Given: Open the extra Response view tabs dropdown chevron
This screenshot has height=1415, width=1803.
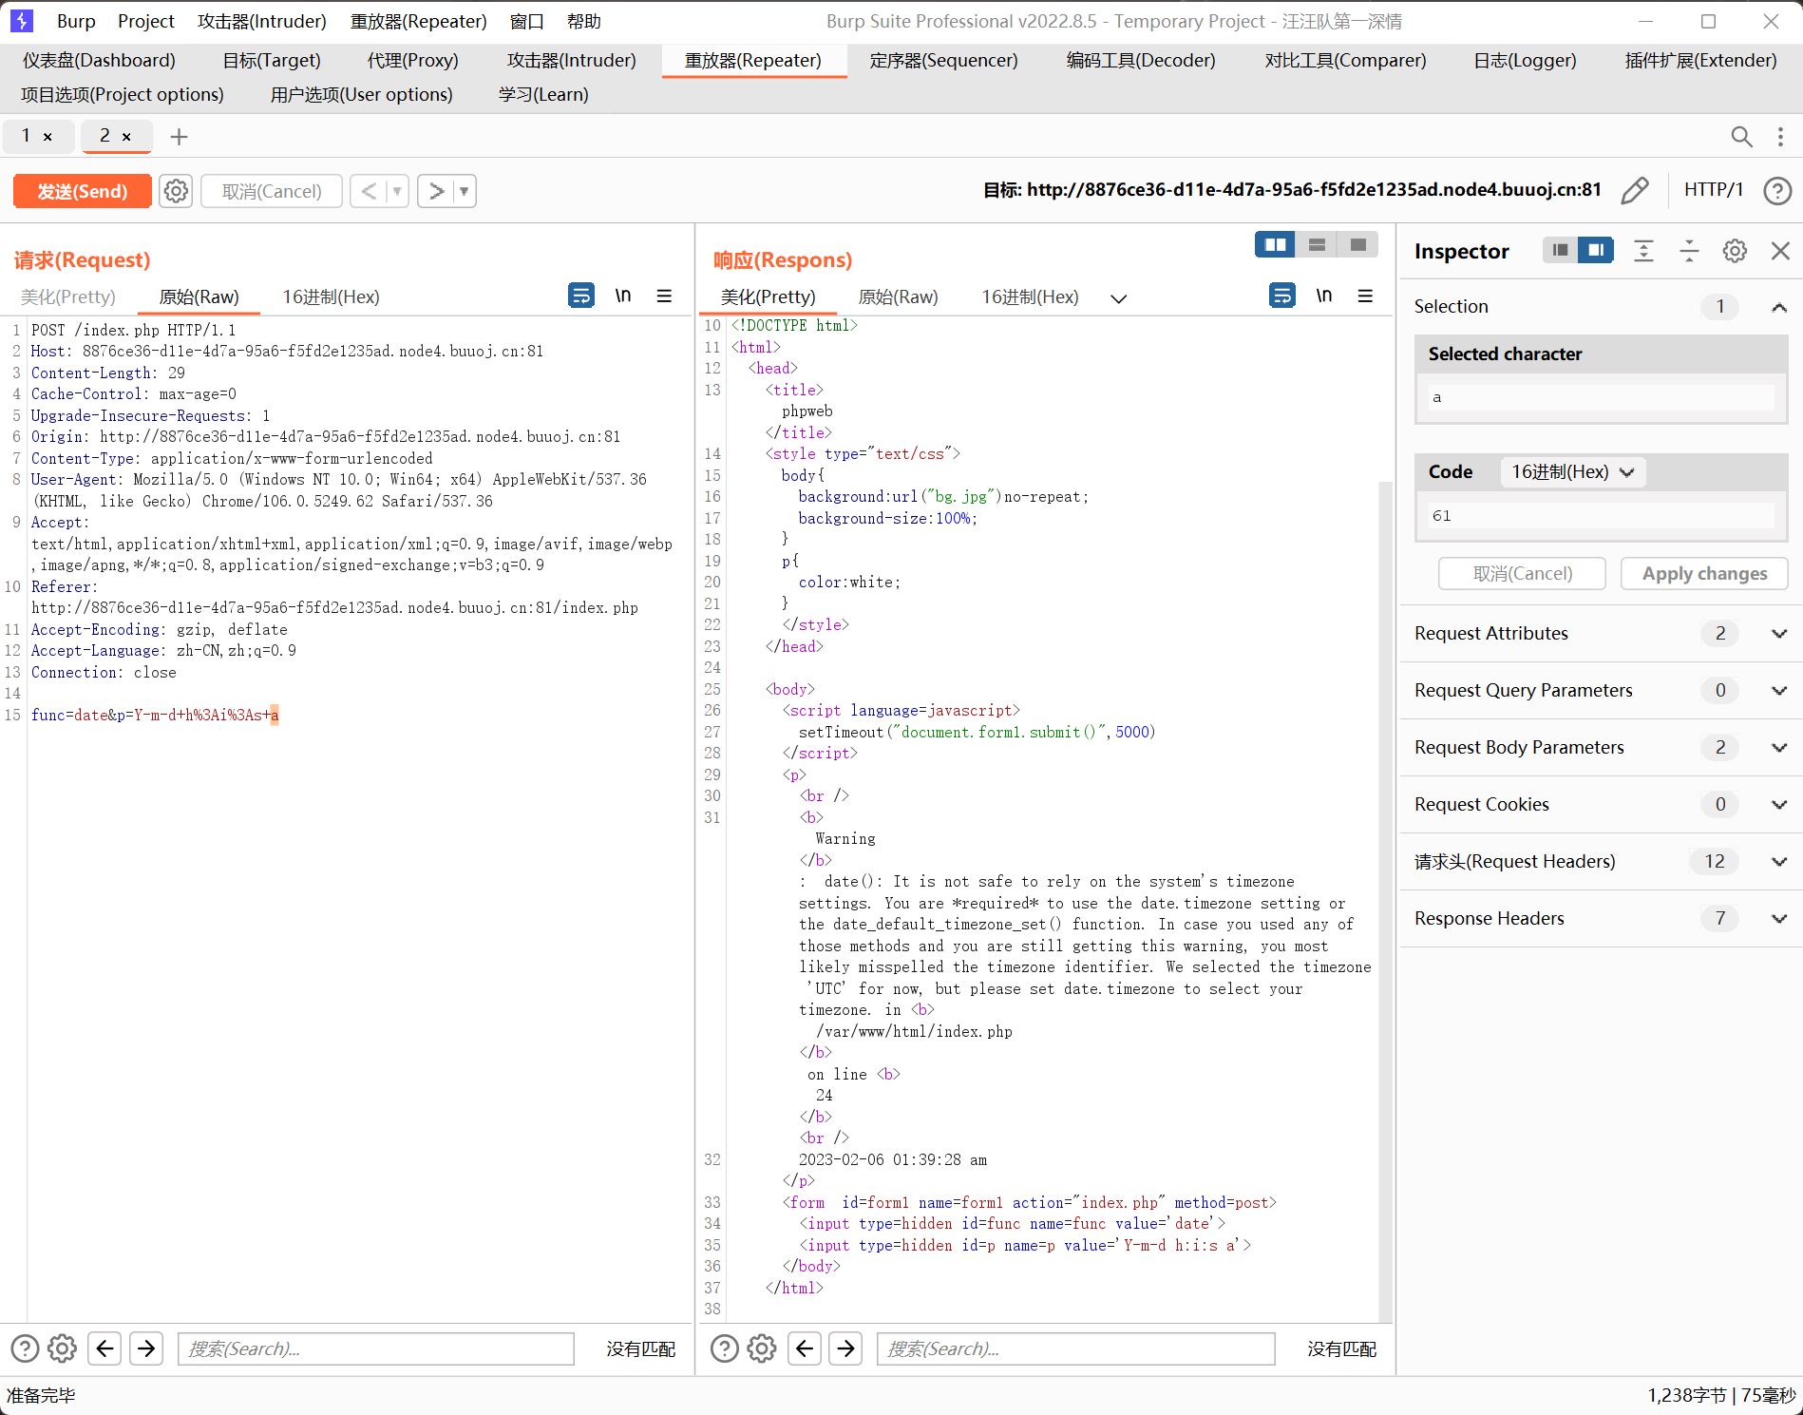Looking at the screenshot, I should click(x=1119, y=298).
